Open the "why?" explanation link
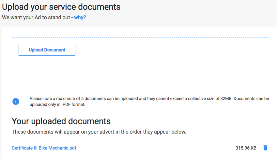Viewport: 277px width, 159px height. 80,18
